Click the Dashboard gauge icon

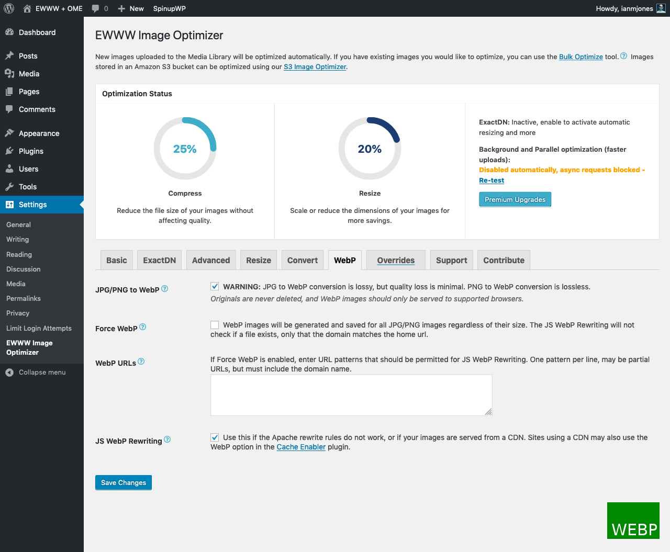(9, 32)
